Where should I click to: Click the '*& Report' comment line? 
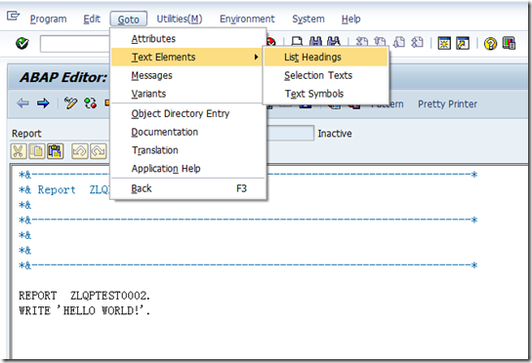click(63, 189)
